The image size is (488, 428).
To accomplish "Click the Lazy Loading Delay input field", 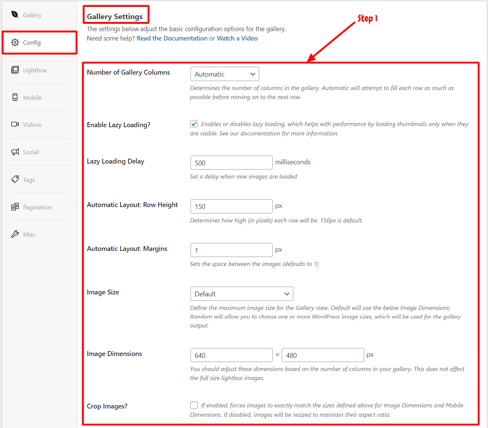I will (x=231, y=163).
